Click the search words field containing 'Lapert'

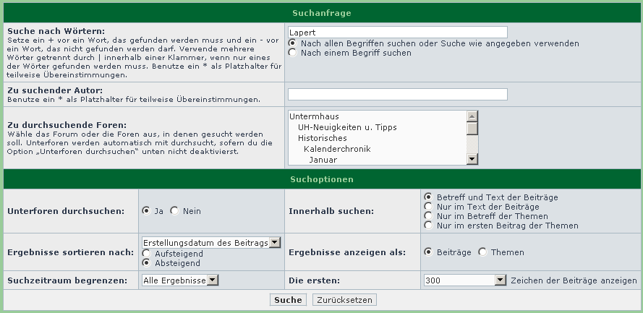397,33
